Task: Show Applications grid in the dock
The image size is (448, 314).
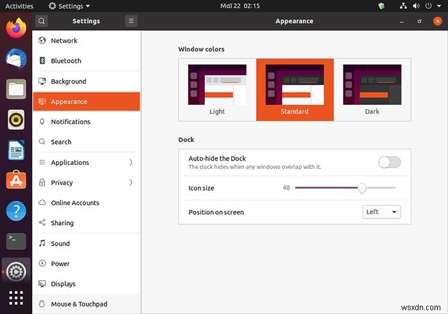Action: (x=16, y=298)
